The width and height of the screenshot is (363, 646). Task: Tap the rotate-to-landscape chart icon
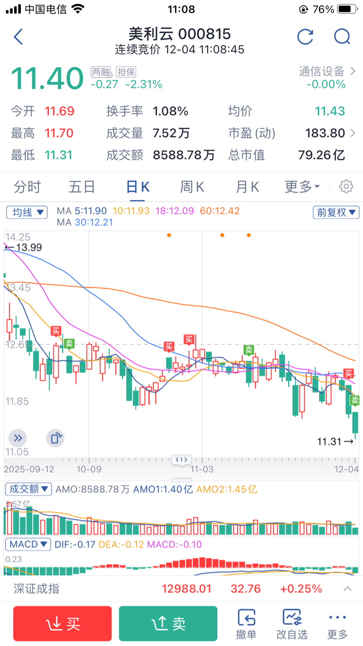[55, 438]
